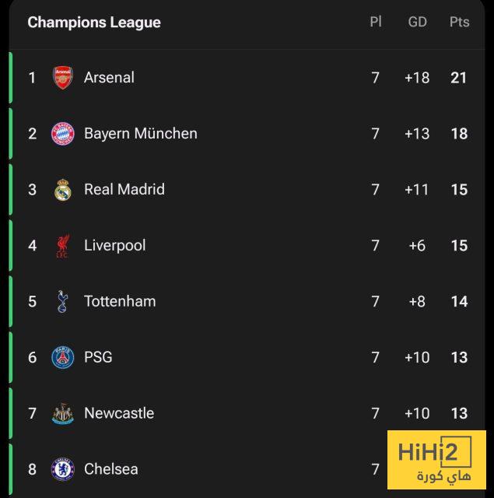This screenshot has height=498, width=494.
Task: Click the Arsenal club crest icon
Action: click(x=63, y=78)
